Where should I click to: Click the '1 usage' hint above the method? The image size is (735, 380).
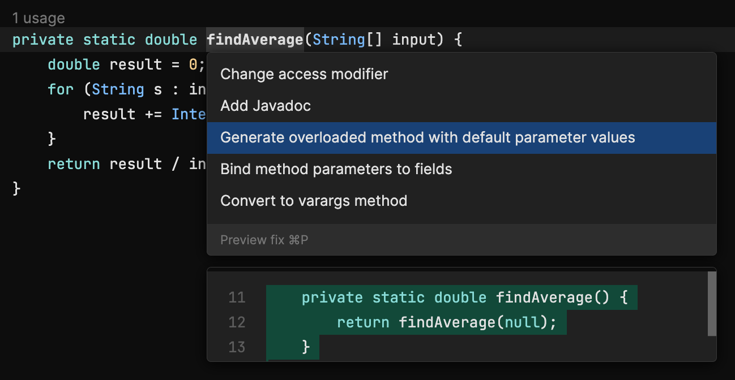pyautogui.click(x=38, y=18)
